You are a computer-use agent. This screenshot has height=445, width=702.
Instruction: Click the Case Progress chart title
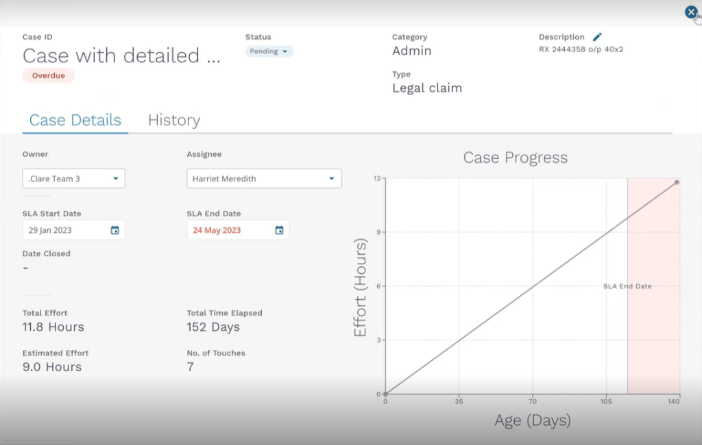pyautogui.click(x=516, y=157)
